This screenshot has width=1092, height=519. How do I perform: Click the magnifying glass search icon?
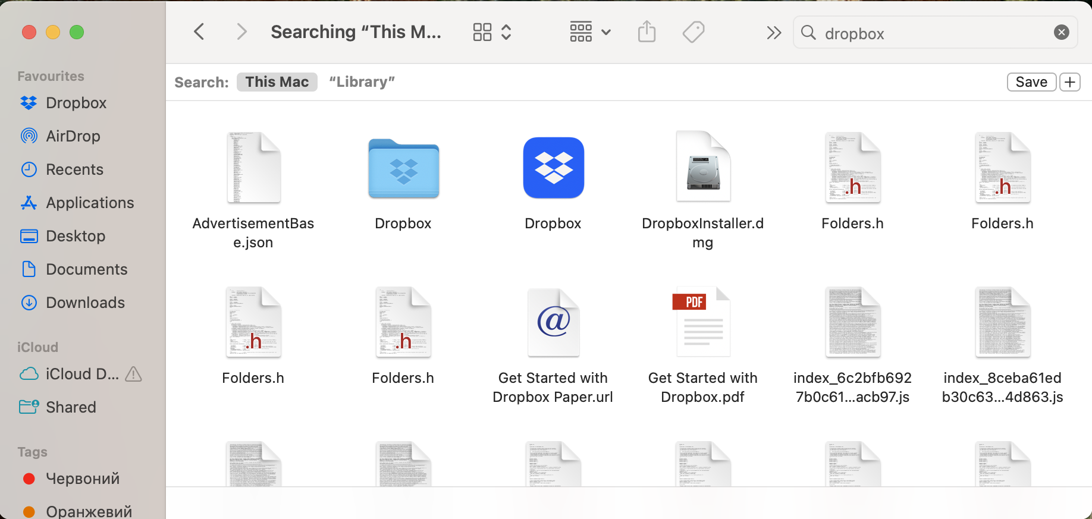click(x=808, y=33)
